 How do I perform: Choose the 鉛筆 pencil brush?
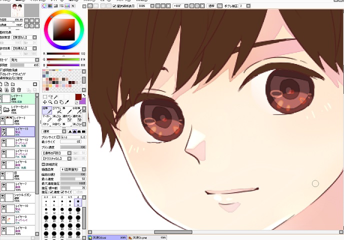(x=47, y=110)
